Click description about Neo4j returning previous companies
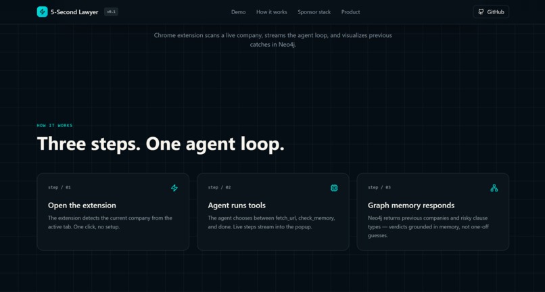545x292 pixels. coord(429,226)
